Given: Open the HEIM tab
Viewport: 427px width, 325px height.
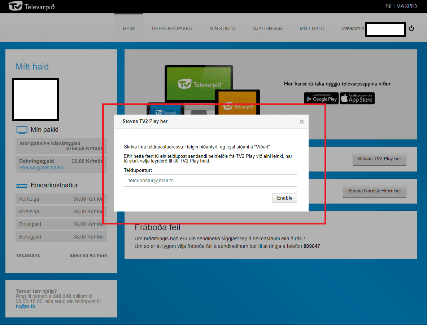Looking at the screenshot, I should [129, 28].
